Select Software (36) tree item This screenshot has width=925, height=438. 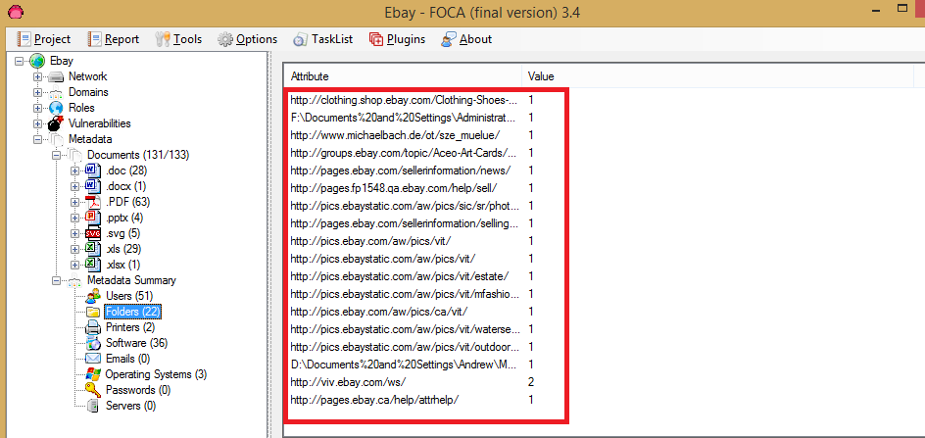point(134,343)
